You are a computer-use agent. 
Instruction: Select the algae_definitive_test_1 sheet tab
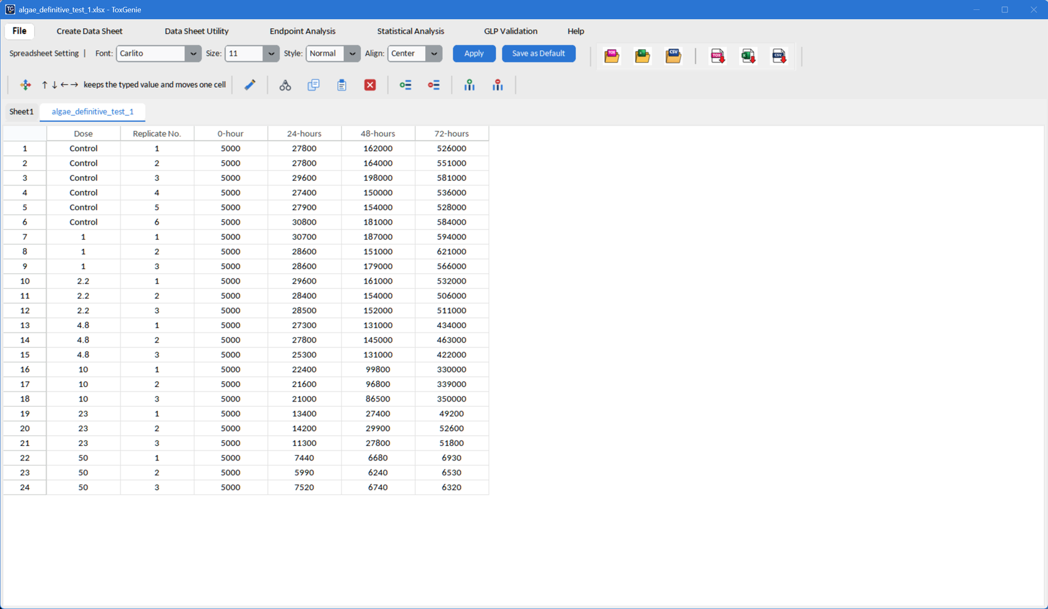click(x=92, y=111)
